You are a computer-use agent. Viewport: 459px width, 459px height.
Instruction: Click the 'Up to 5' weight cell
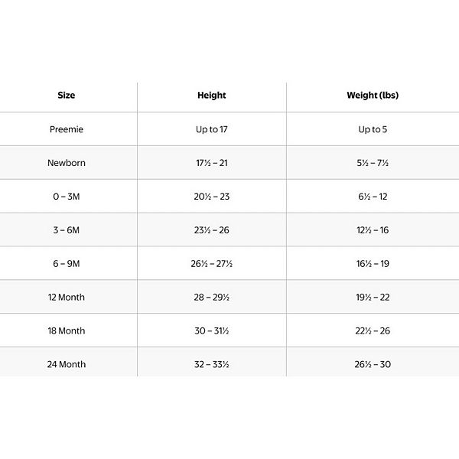(x=373, y=129)
